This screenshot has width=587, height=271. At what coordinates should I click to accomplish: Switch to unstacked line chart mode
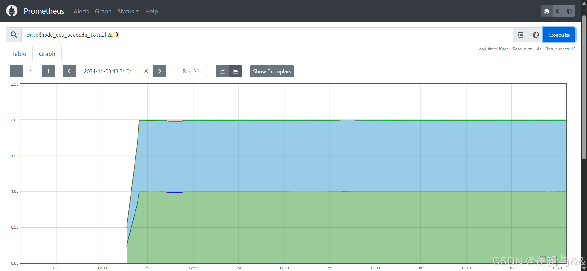(x=222, y=71)
